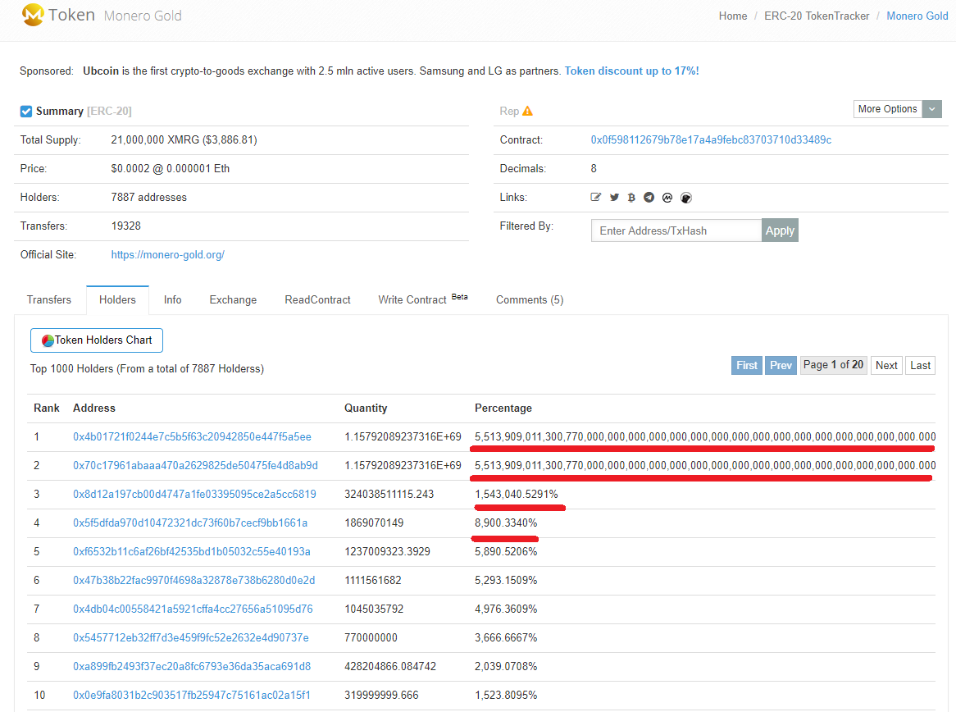Toggle the Summary checkbox

click(25, 111)
